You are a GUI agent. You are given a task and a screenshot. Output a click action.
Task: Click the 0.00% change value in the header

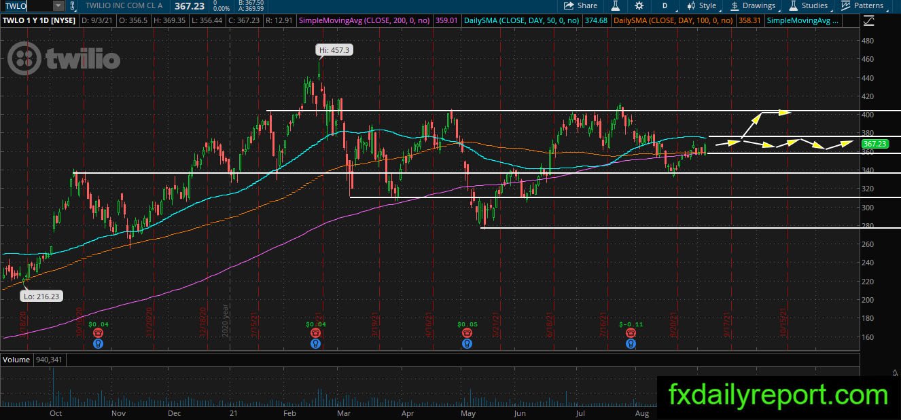click(x=222, y=8)
